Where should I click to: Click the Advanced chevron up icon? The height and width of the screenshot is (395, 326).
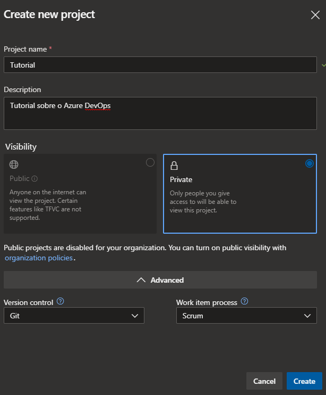coord(141,280)
